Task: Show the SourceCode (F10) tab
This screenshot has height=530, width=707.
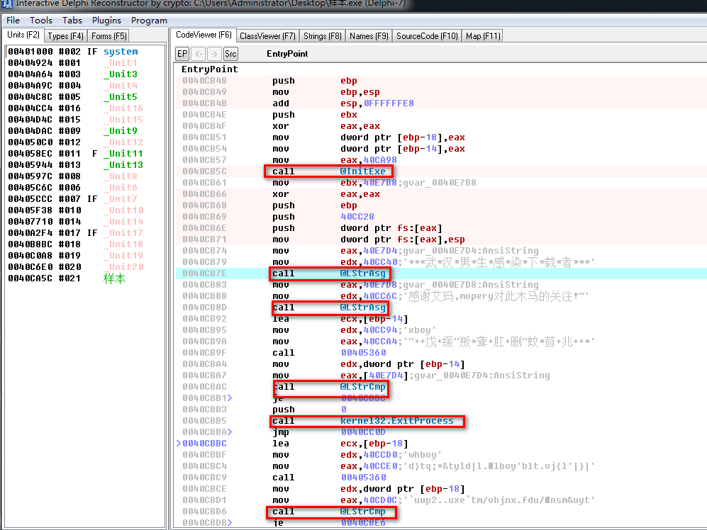Action: (427, 36)
